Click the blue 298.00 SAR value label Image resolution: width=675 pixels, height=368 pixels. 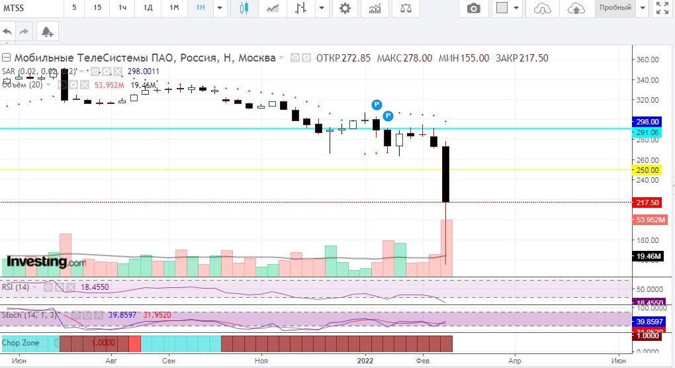647,122
